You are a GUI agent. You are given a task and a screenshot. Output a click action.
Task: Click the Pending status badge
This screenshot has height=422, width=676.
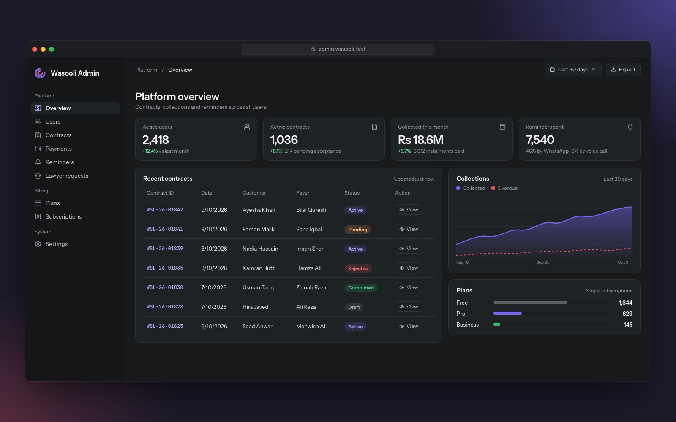point(357,230)
